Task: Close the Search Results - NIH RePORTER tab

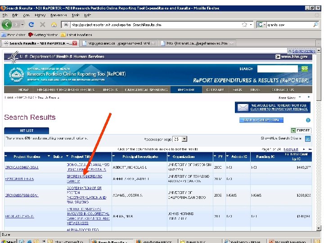Action: pos(75,43)
